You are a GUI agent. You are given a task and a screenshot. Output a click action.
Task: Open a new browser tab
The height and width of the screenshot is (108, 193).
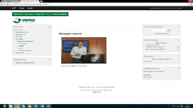pyautogui.click(x=41, y=1)
